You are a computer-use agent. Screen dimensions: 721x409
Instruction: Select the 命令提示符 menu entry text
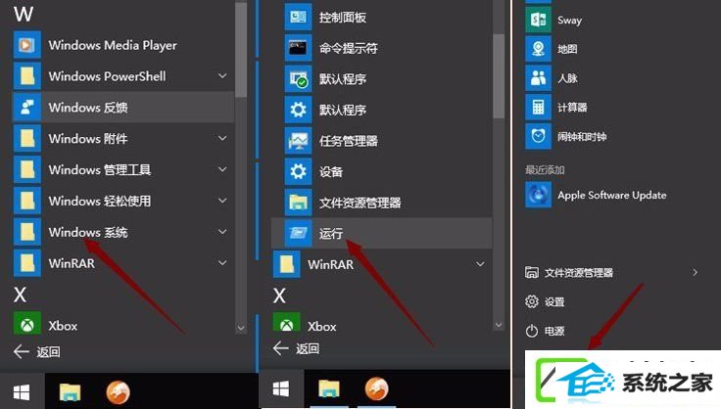tap(349, 48)
